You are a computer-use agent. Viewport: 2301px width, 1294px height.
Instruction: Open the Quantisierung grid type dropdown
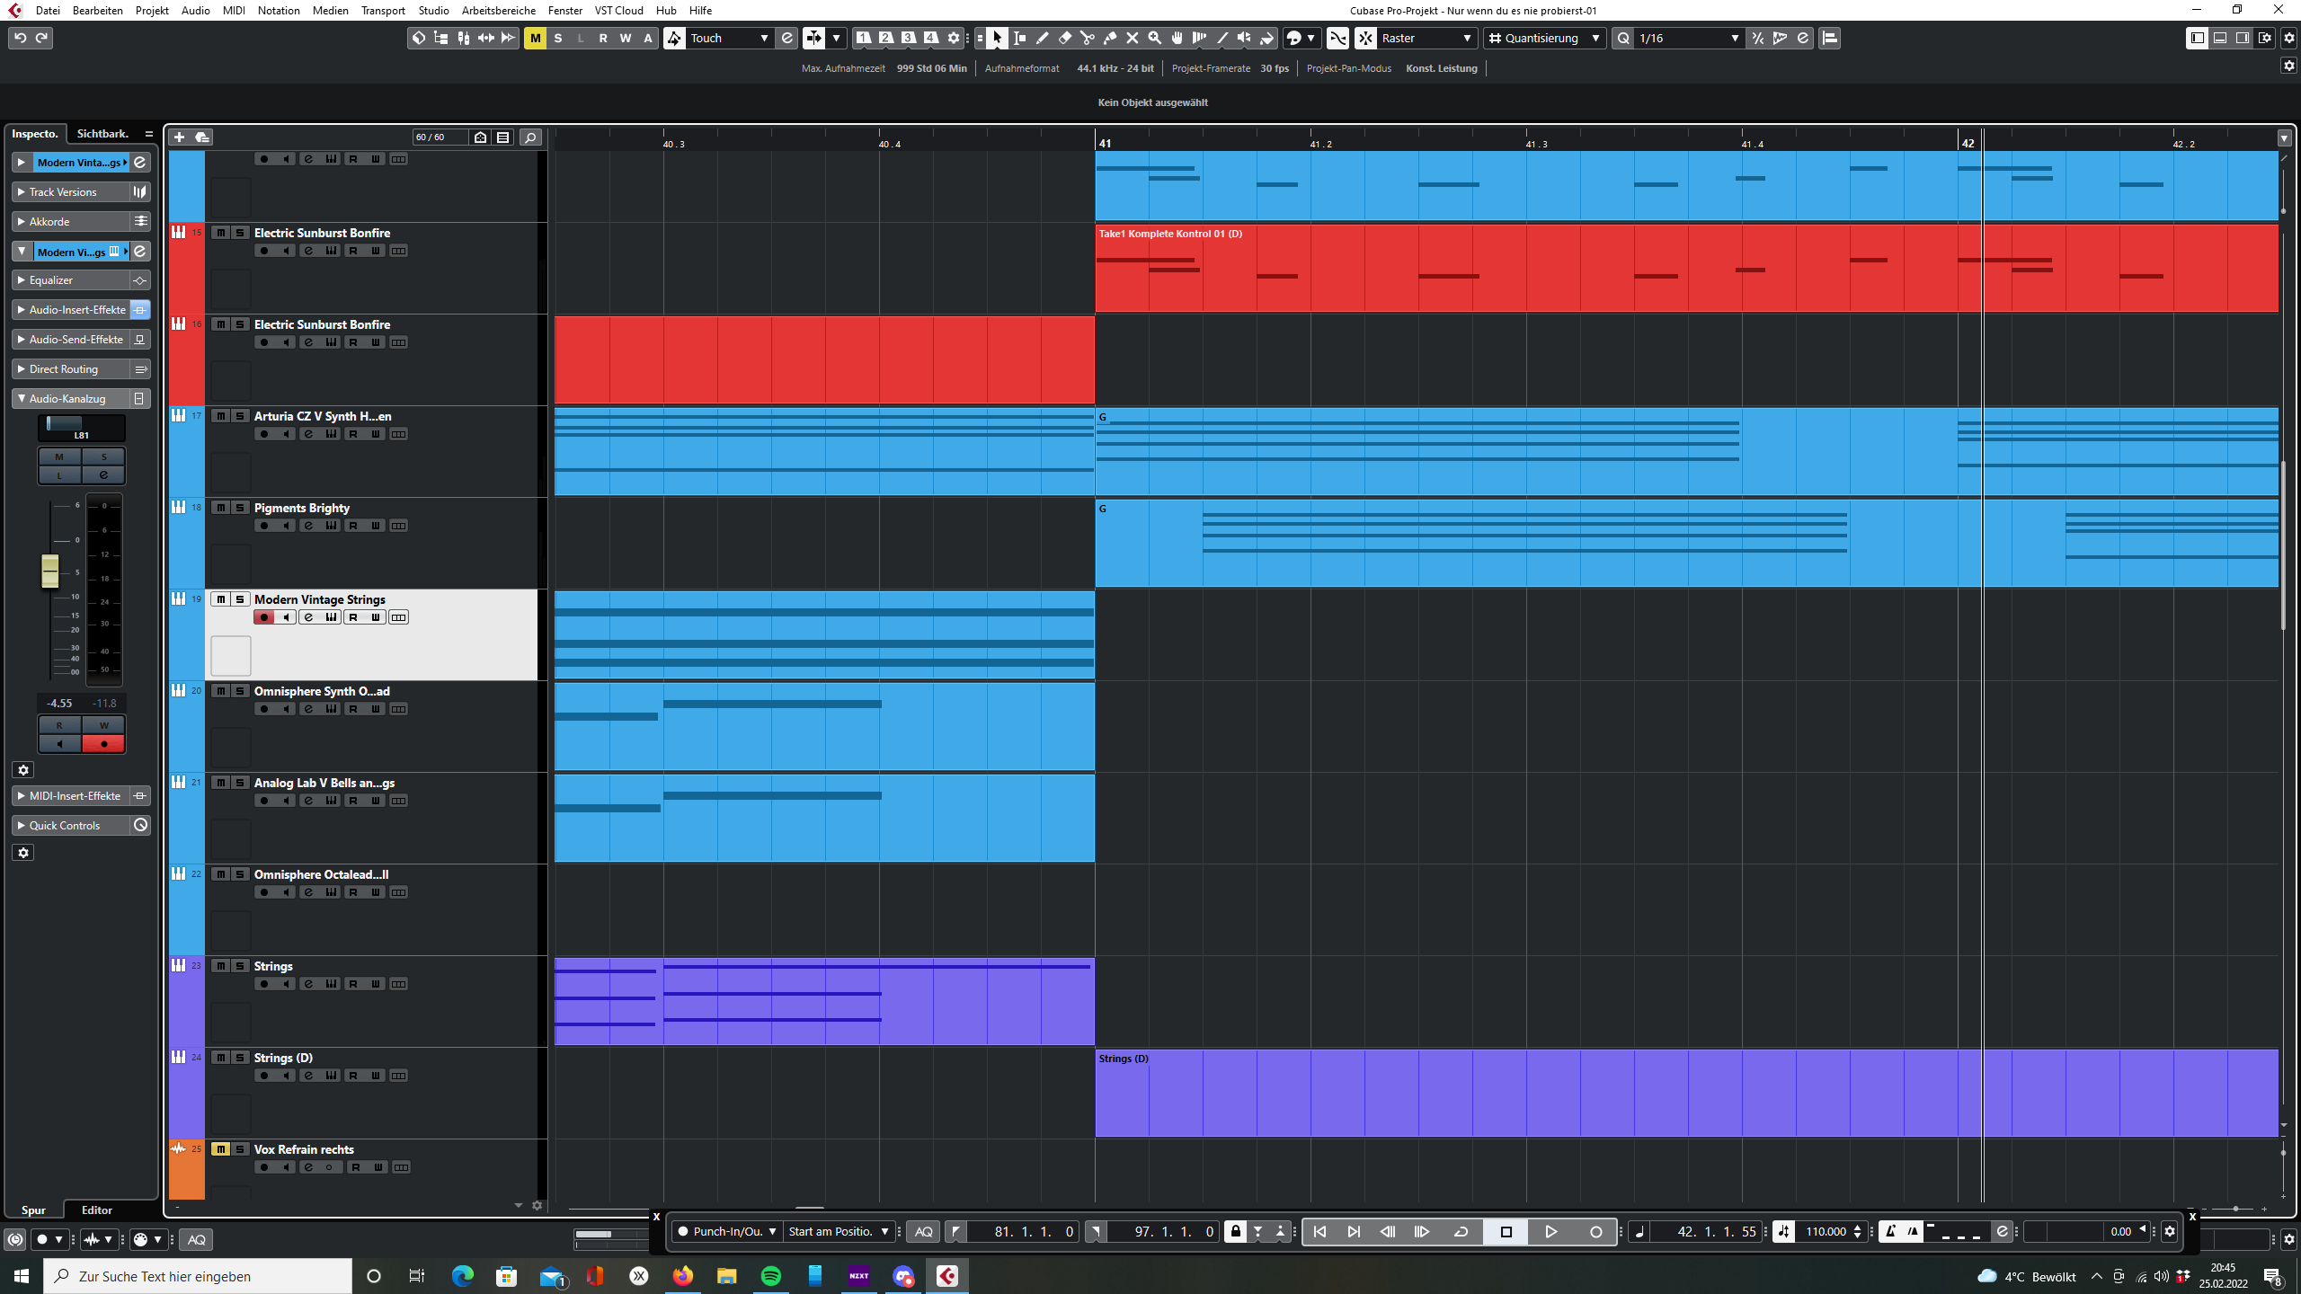coord(1544,38)
